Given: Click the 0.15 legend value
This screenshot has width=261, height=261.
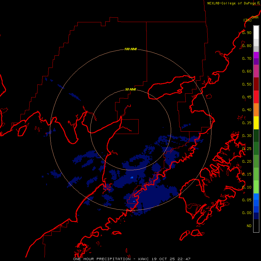Looking at the screenshot, I should point(247,174).
